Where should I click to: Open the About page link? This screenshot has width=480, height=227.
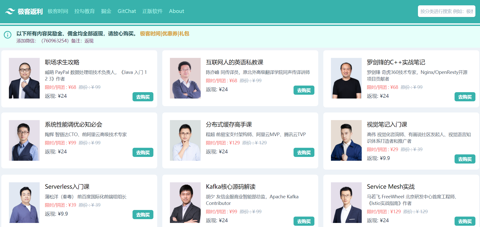177,11
